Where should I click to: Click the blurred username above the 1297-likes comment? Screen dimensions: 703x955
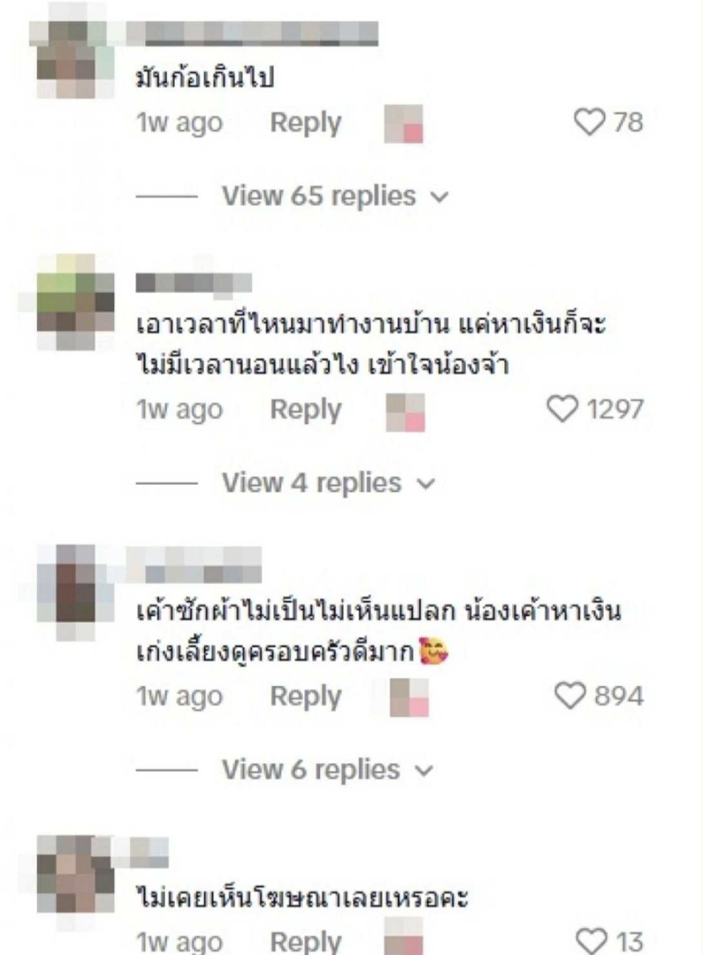pos(193,283)
